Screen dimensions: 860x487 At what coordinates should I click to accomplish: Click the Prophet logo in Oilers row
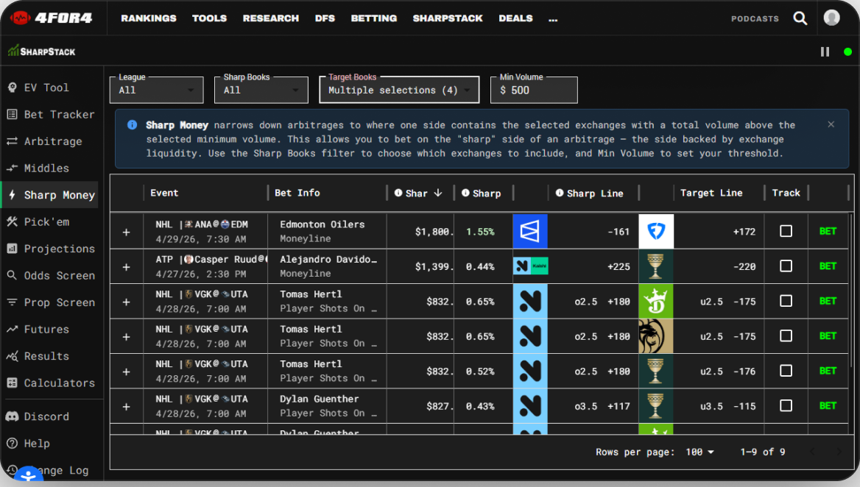(x=530, y=231)
